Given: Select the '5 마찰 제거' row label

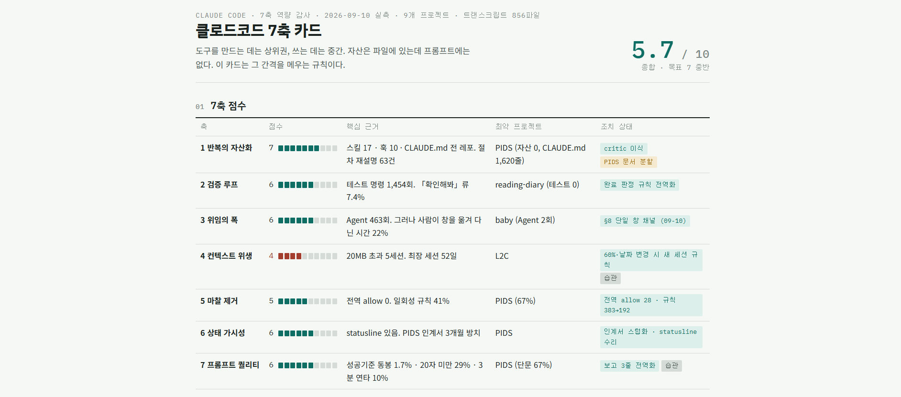Looking at the screenshot, I should (x=219, y=301).
